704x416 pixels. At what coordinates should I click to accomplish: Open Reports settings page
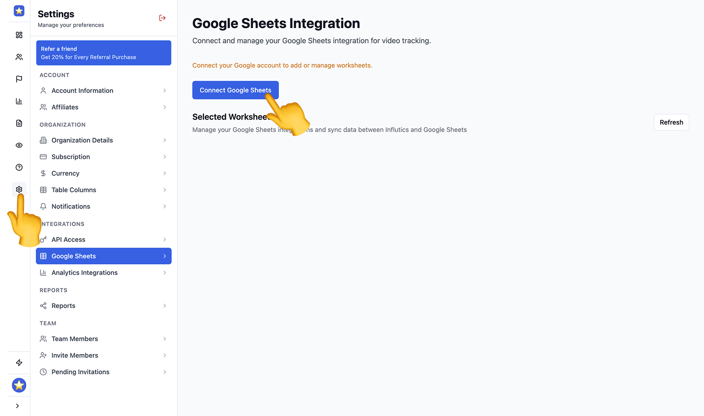point(104,306)
